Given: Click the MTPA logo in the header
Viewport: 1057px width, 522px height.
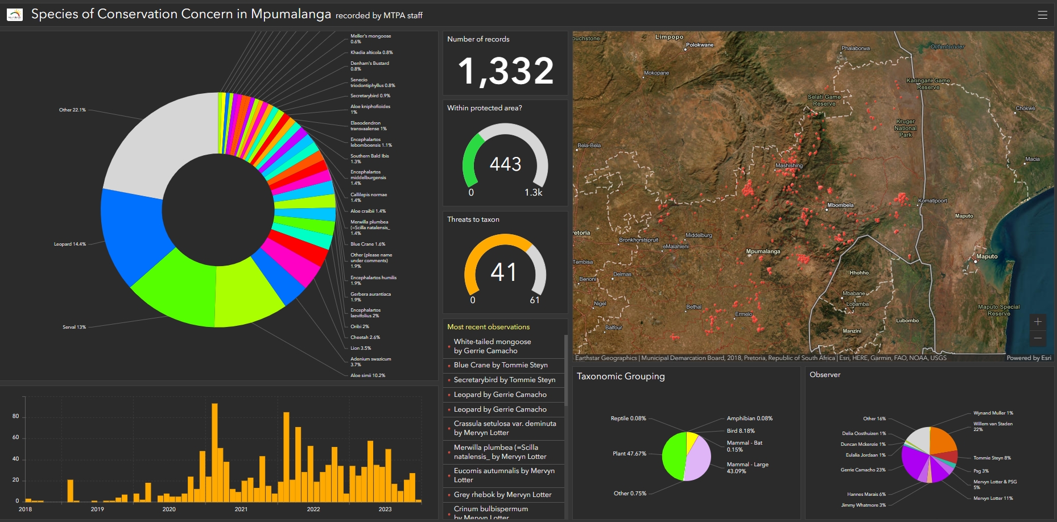Looking at the screenshot, I should [x=14, y=13].
